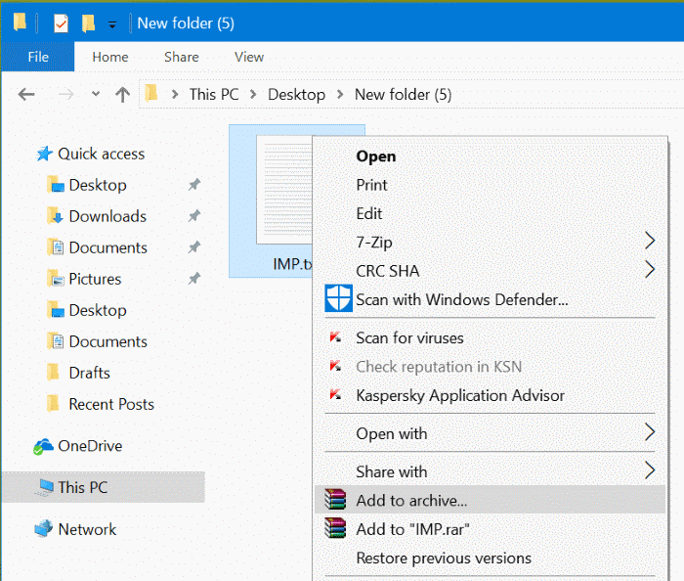
Task: Choose Kaspersky Application Advisor
Action: pos(490,395)
